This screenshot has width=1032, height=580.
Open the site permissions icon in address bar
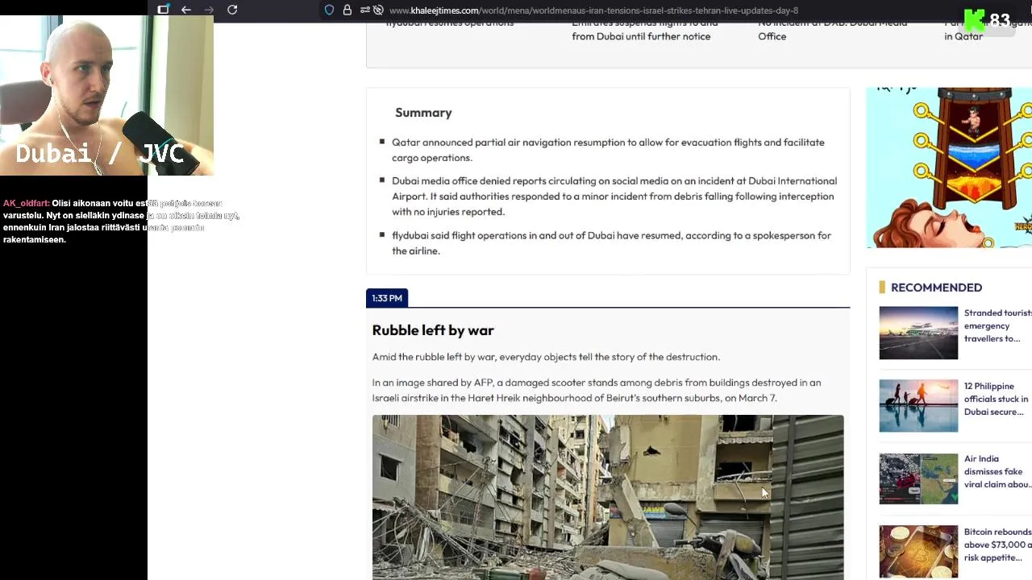(364, 10)
